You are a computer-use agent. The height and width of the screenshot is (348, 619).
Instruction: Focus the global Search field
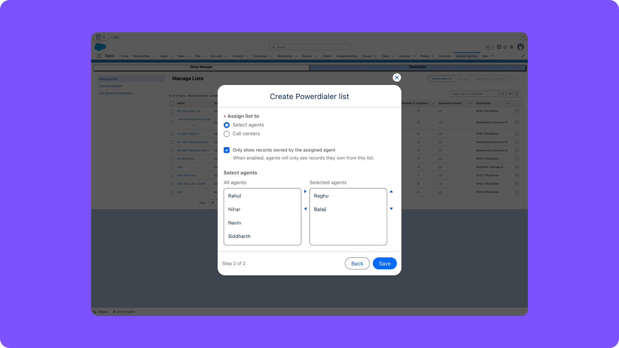tap(309, 47)
